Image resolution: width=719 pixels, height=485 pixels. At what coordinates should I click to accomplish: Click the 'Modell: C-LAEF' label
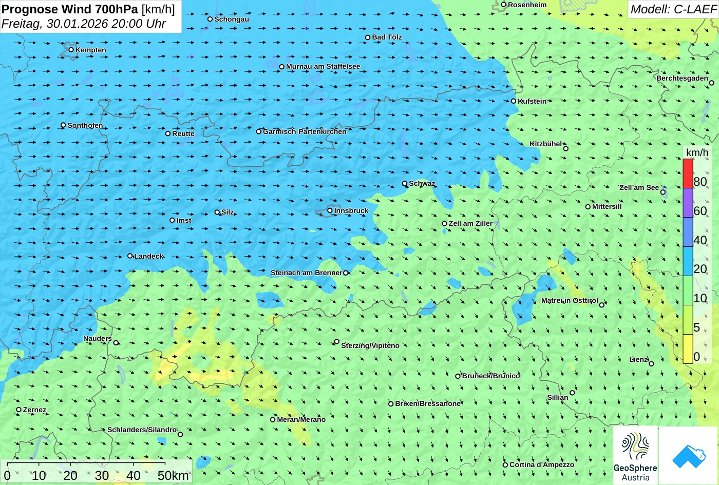coord(673,9)
